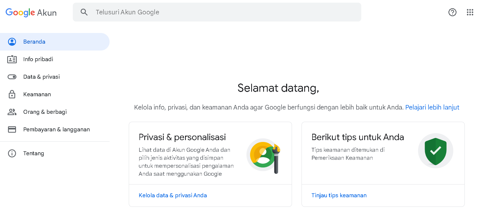
Task: Click the Keamanan padlock icon
Action: [12, 94]
